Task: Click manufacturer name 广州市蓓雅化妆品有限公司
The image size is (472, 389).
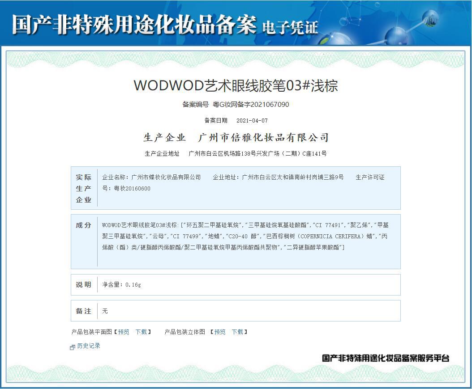Action: pyautogui.click(x=263, y=138)
